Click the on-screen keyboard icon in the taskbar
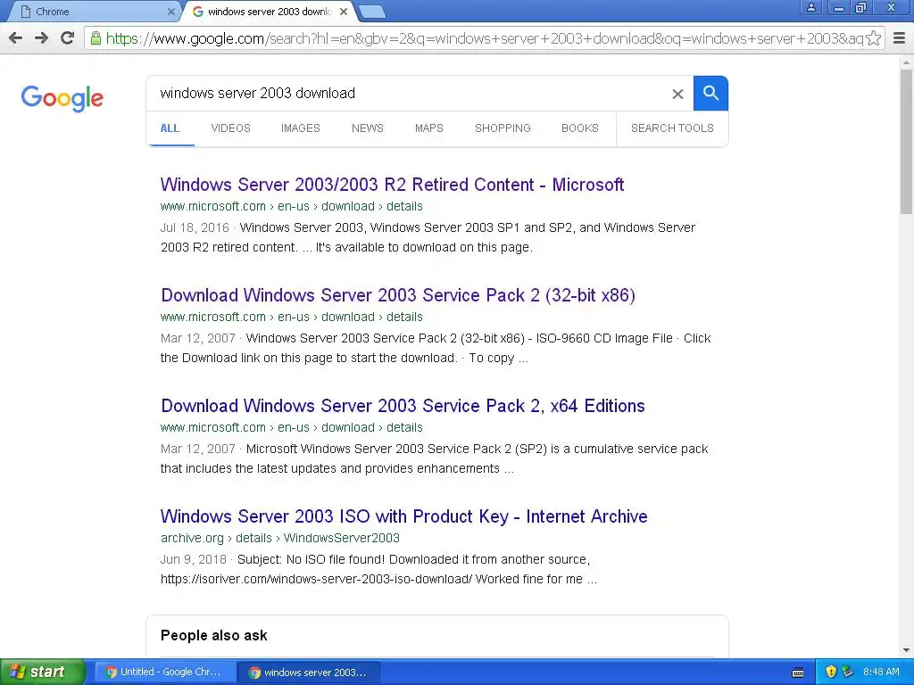This screenshot has height=685, width=914. (x=798, y=673)
